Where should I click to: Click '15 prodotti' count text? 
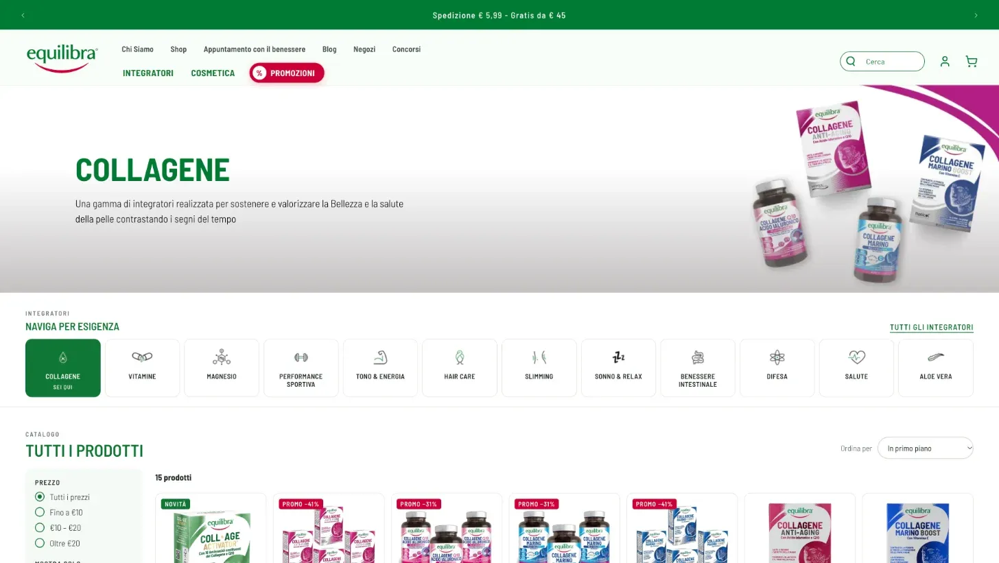coord(174,478)
